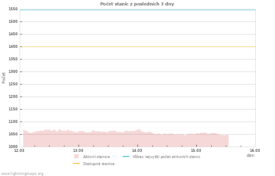The height and width of the screenshot is (176, 275).
Task: Select the Dostupné stanice legend label
Action: pyautogui.click(x=99, y=164)
